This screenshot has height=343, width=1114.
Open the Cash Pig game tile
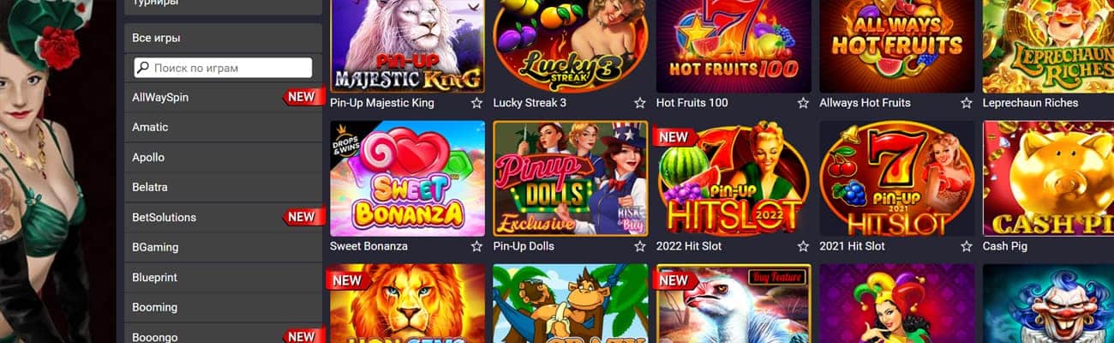point(1048,178)
